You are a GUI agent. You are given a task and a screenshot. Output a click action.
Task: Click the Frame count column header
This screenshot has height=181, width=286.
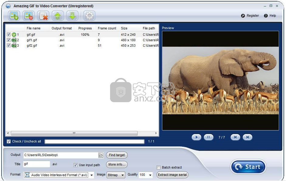(x=107, y=28)
